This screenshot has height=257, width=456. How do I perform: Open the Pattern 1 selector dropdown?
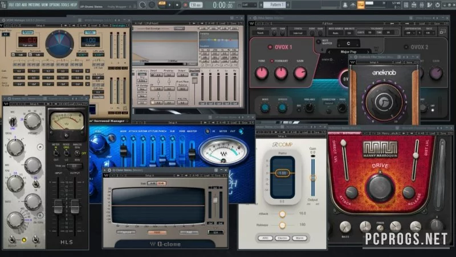pos(275,5)
